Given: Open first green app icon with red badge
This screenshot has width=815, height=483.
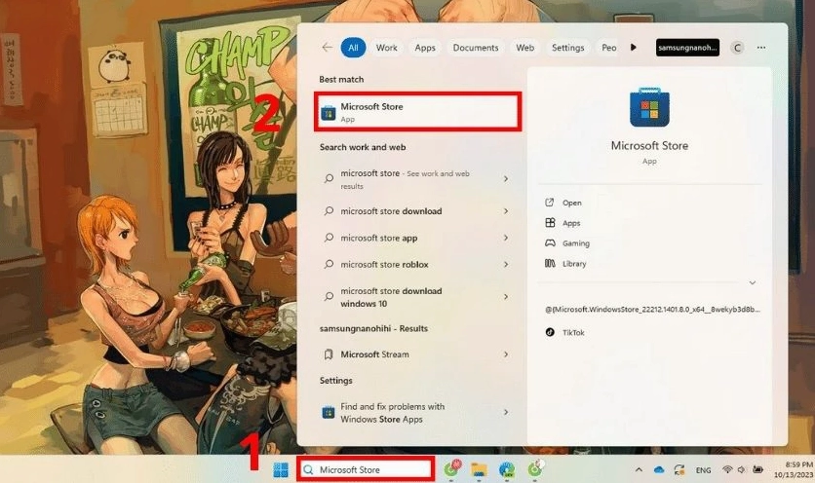Looking at the screenshot, I should click(x=451, y=469).
